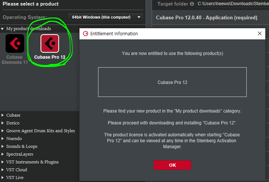
Task: Click the Entitlement Information title text
Action: [114, 34]
